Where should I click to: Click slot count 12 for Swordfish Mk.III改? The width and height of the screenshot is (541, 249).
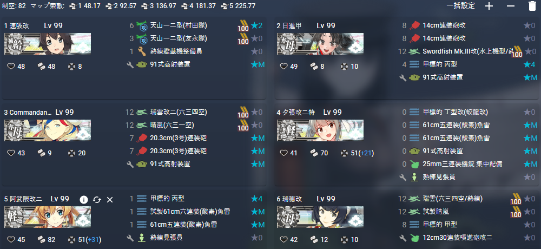[403, 51]
